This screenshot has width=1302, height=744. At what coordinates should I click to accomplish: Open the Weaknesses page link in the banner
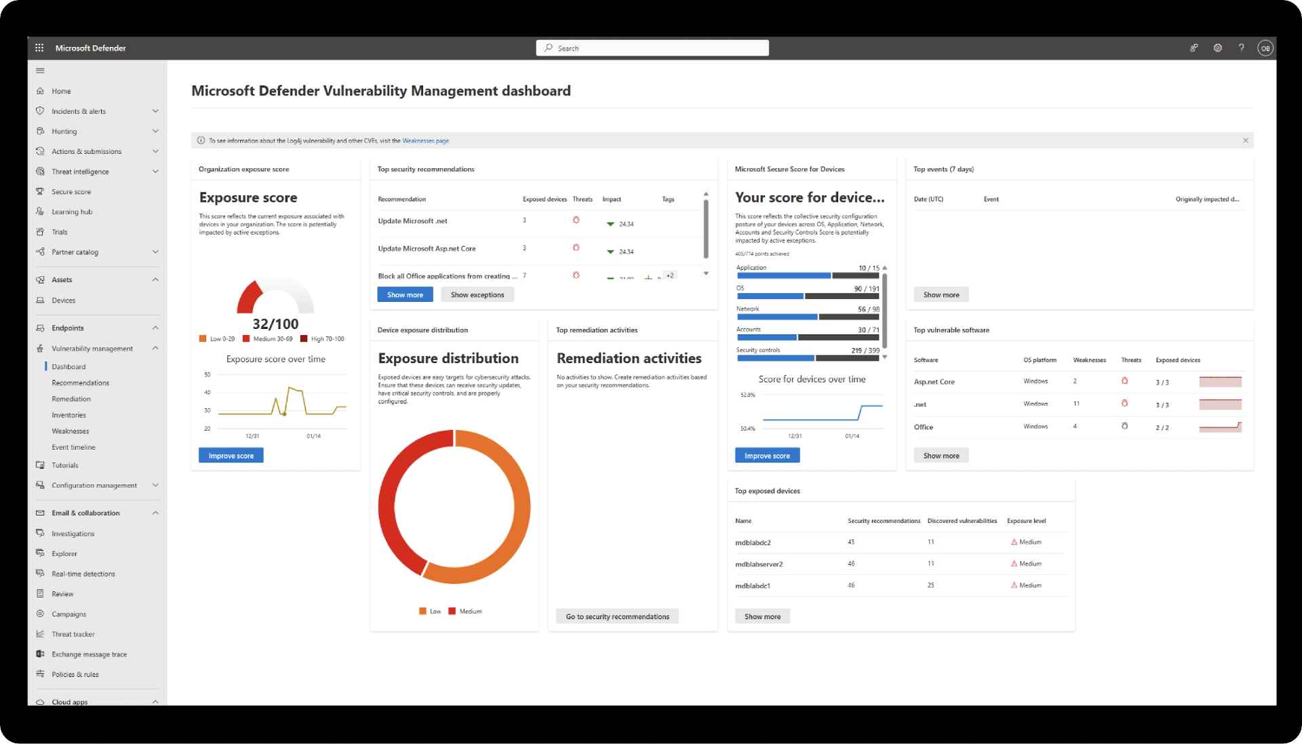[x=426, y=140]
